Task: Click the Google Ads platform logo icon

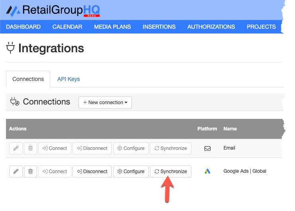Action: pyautogui.click(x=207, y=171)
